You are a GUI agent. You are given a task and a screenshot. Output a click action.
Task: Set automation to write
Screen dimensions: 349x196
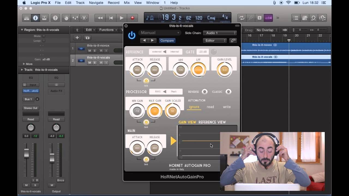(227, 107)
